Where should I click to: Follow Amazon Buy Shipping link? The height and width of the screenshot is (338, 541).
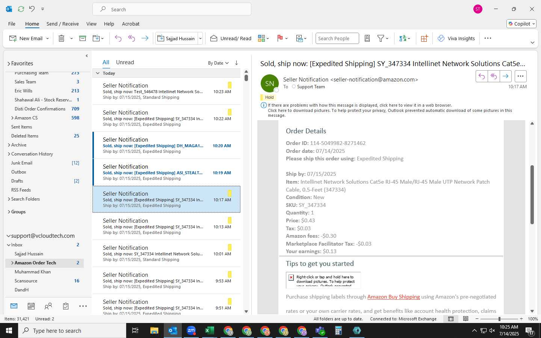[x=393, y=297]
